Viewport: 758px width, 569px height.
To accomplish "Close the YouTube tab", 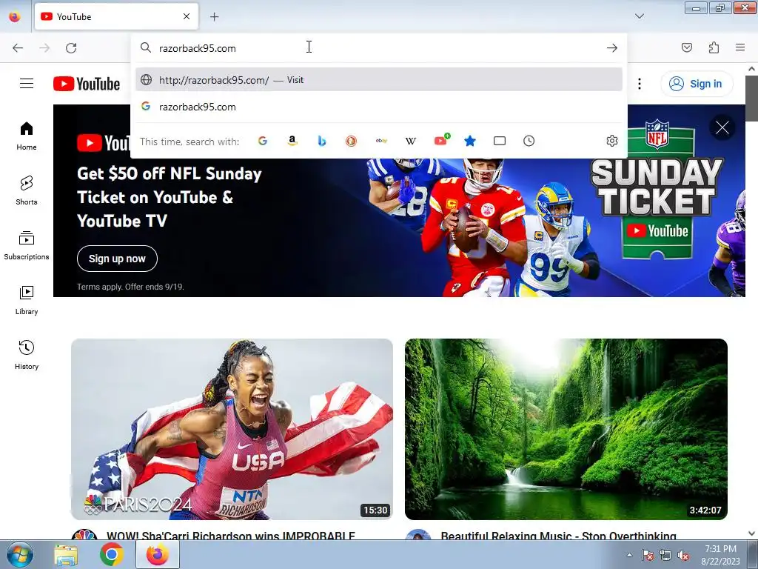I will [x=187, y=16].
